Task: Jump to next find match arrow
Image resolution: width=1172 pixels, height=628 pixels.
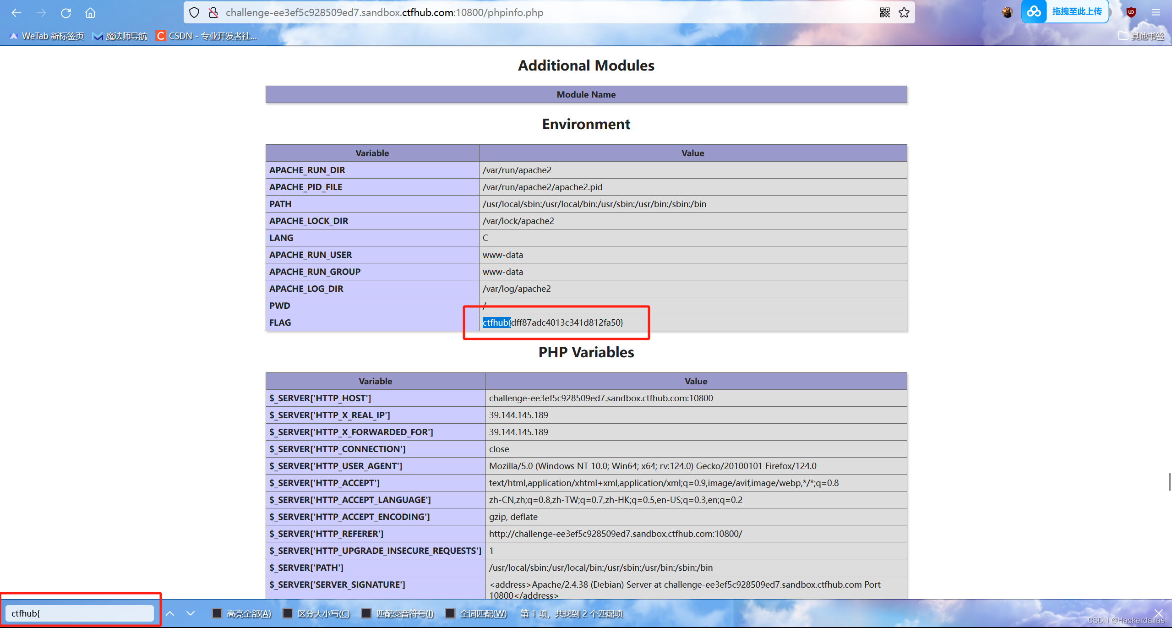Action: [191, 613]
